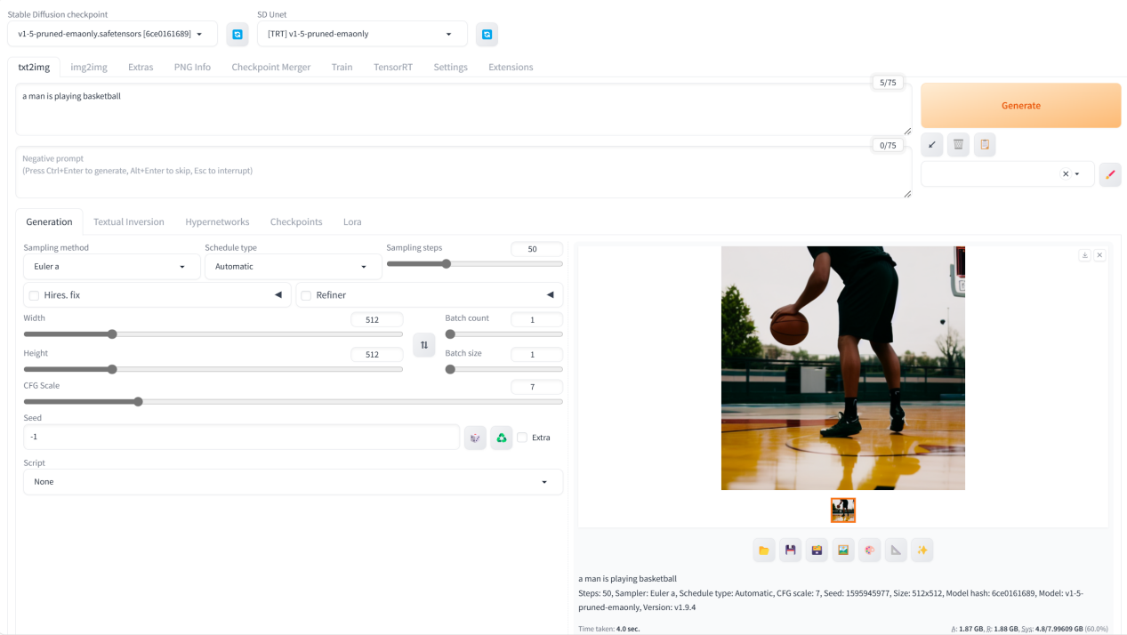1127x635 pixels.
Task: Click the Generate button
Action: [x=1021, y=106]
